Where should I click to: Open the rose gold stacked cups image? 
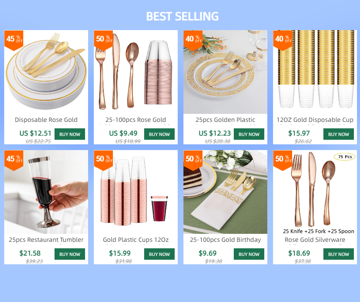click(136, 192)
